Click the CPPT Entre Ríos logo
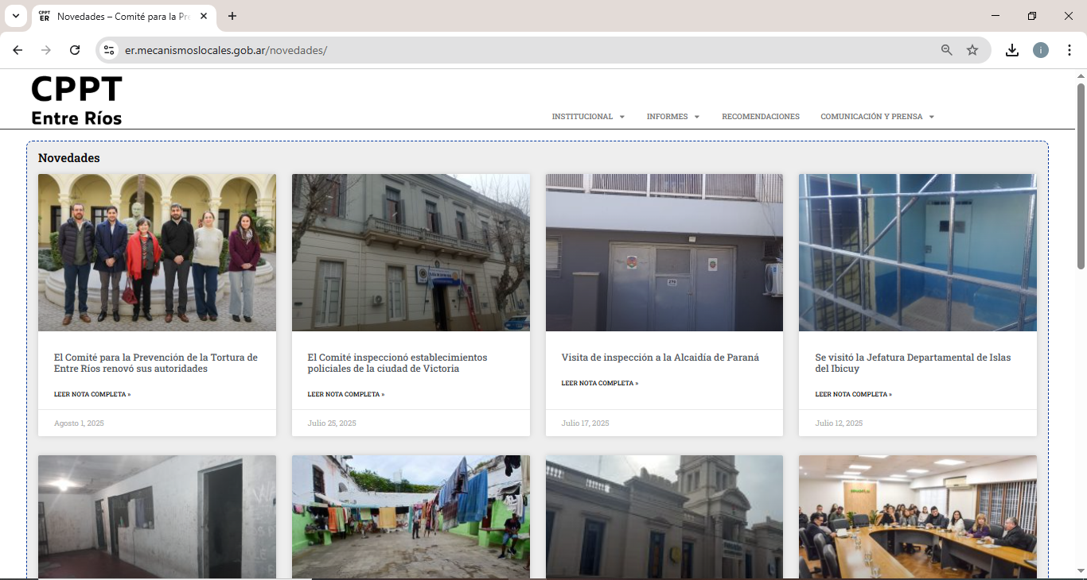 pyautogui.click(x=76, y=100)
